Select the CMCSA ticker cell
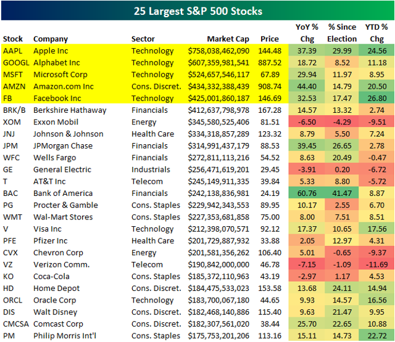Screen dimensions: 395x342 coord(17,325)
